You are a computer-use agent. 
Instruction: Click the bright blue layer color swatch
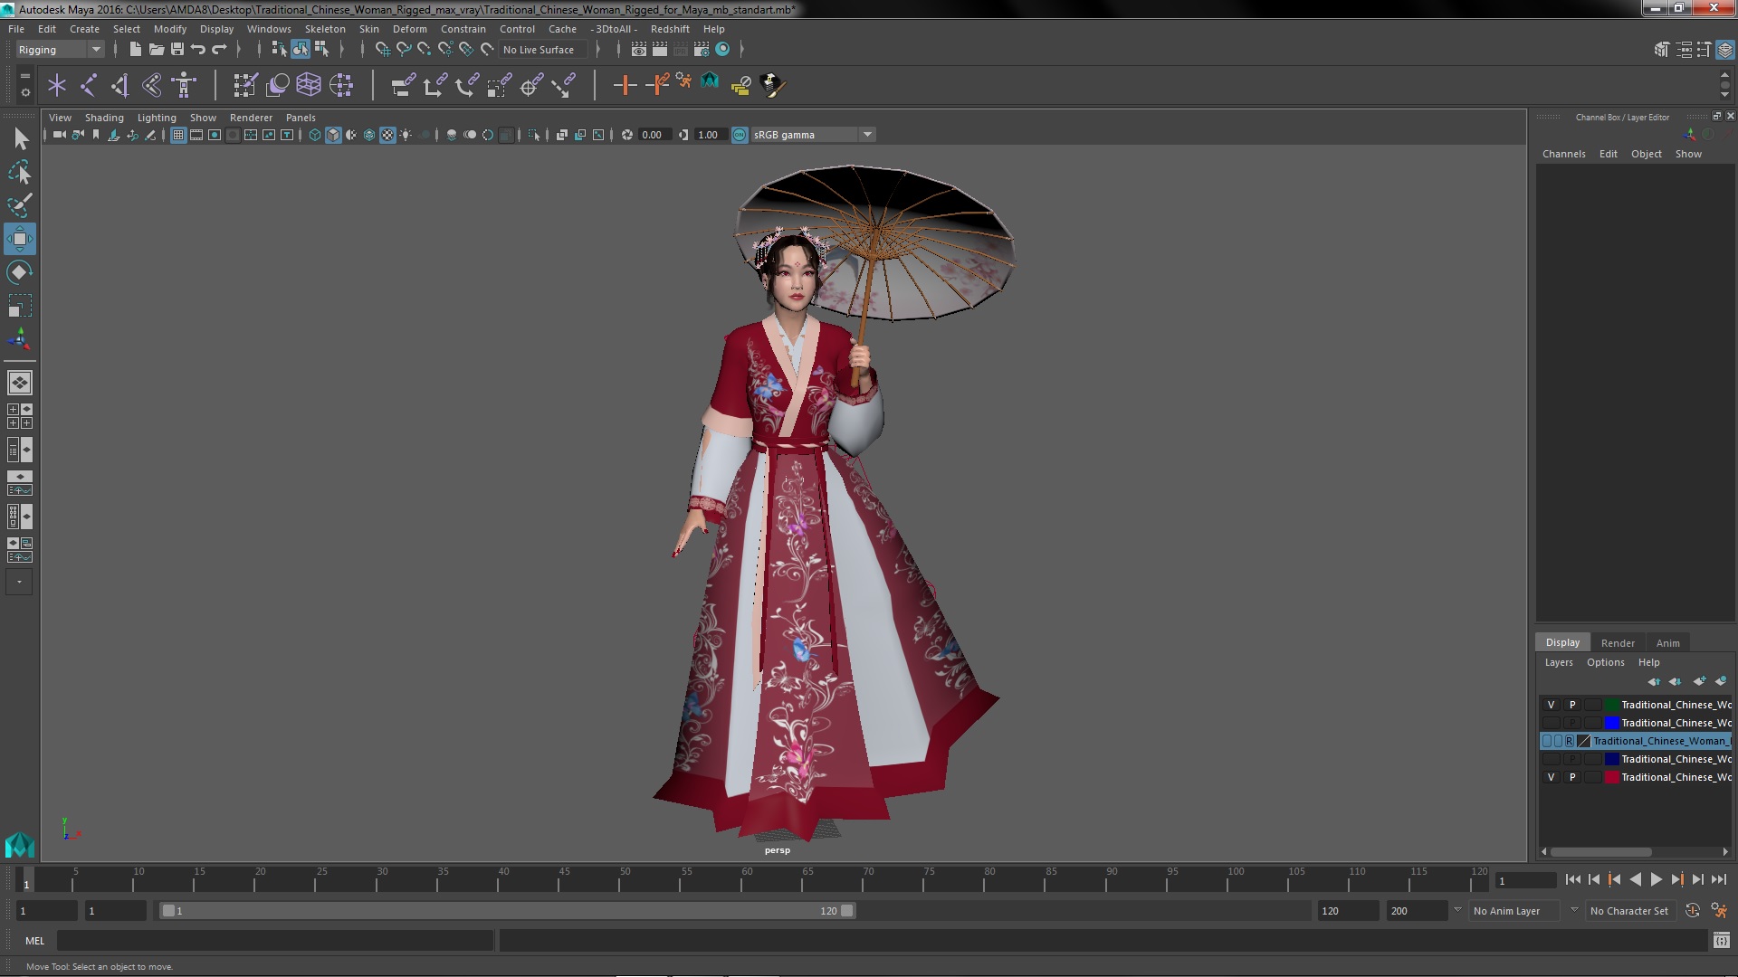[1611, 723]
